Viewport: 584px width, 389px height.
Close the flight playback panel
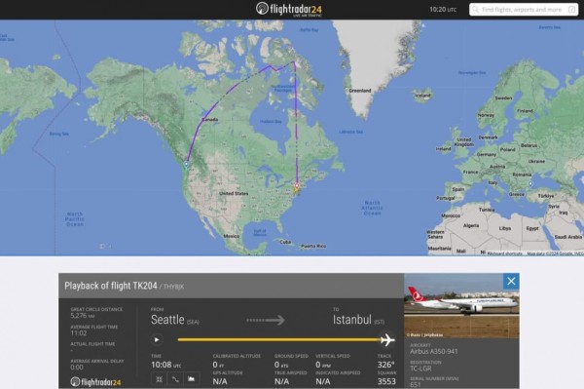pos(511,281)
